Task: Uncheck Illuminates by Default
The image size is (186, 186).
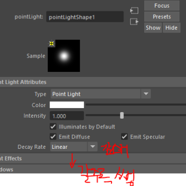Action: (53, 126)
